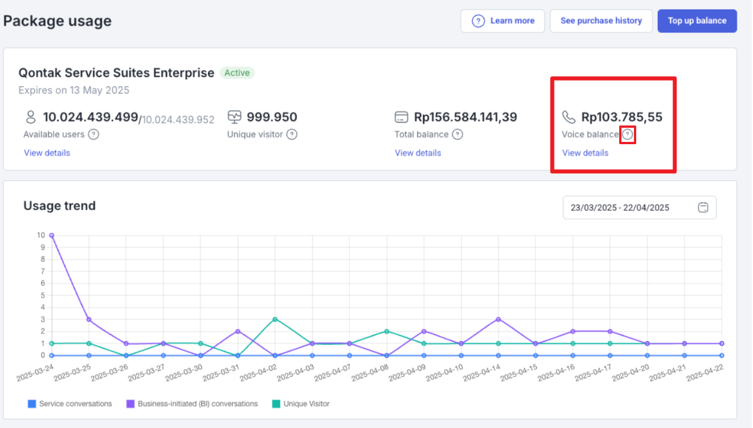Viewport: 753px width, 428px height.
Task: Click the user icon by available users count
Action: [31, 118]
